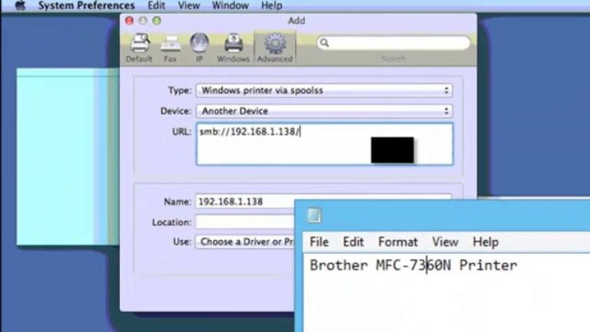Screen dimensions: 590x332
Task: Open the Edit menu in the macOS menu bar
Action: 156,5
